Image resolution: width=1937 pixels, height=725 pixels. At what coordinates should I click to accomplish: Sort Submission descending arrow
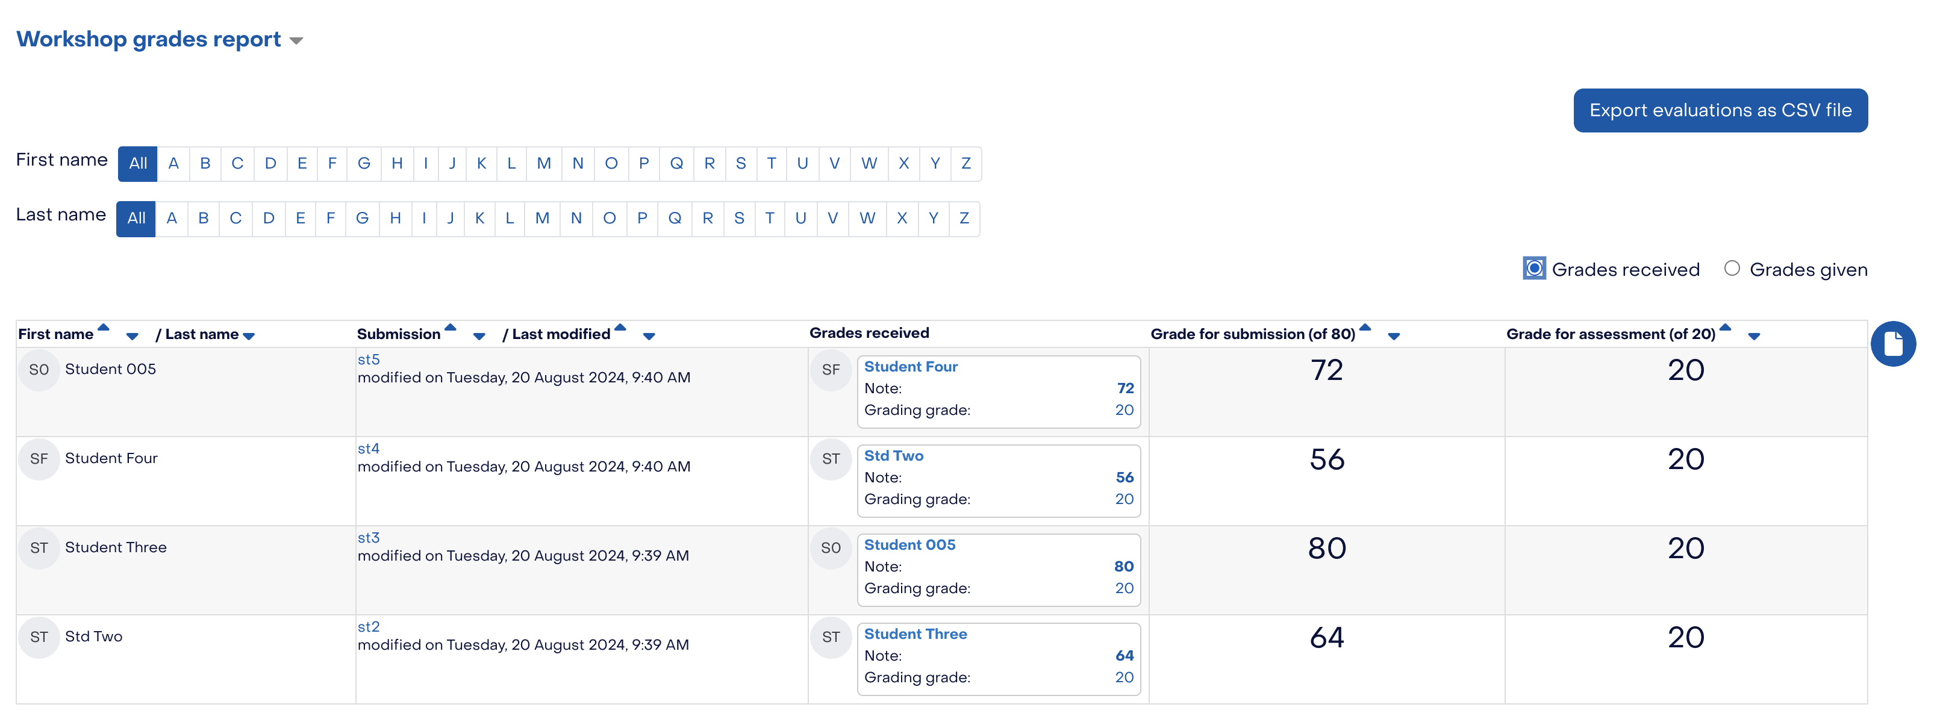pos(479,336)
